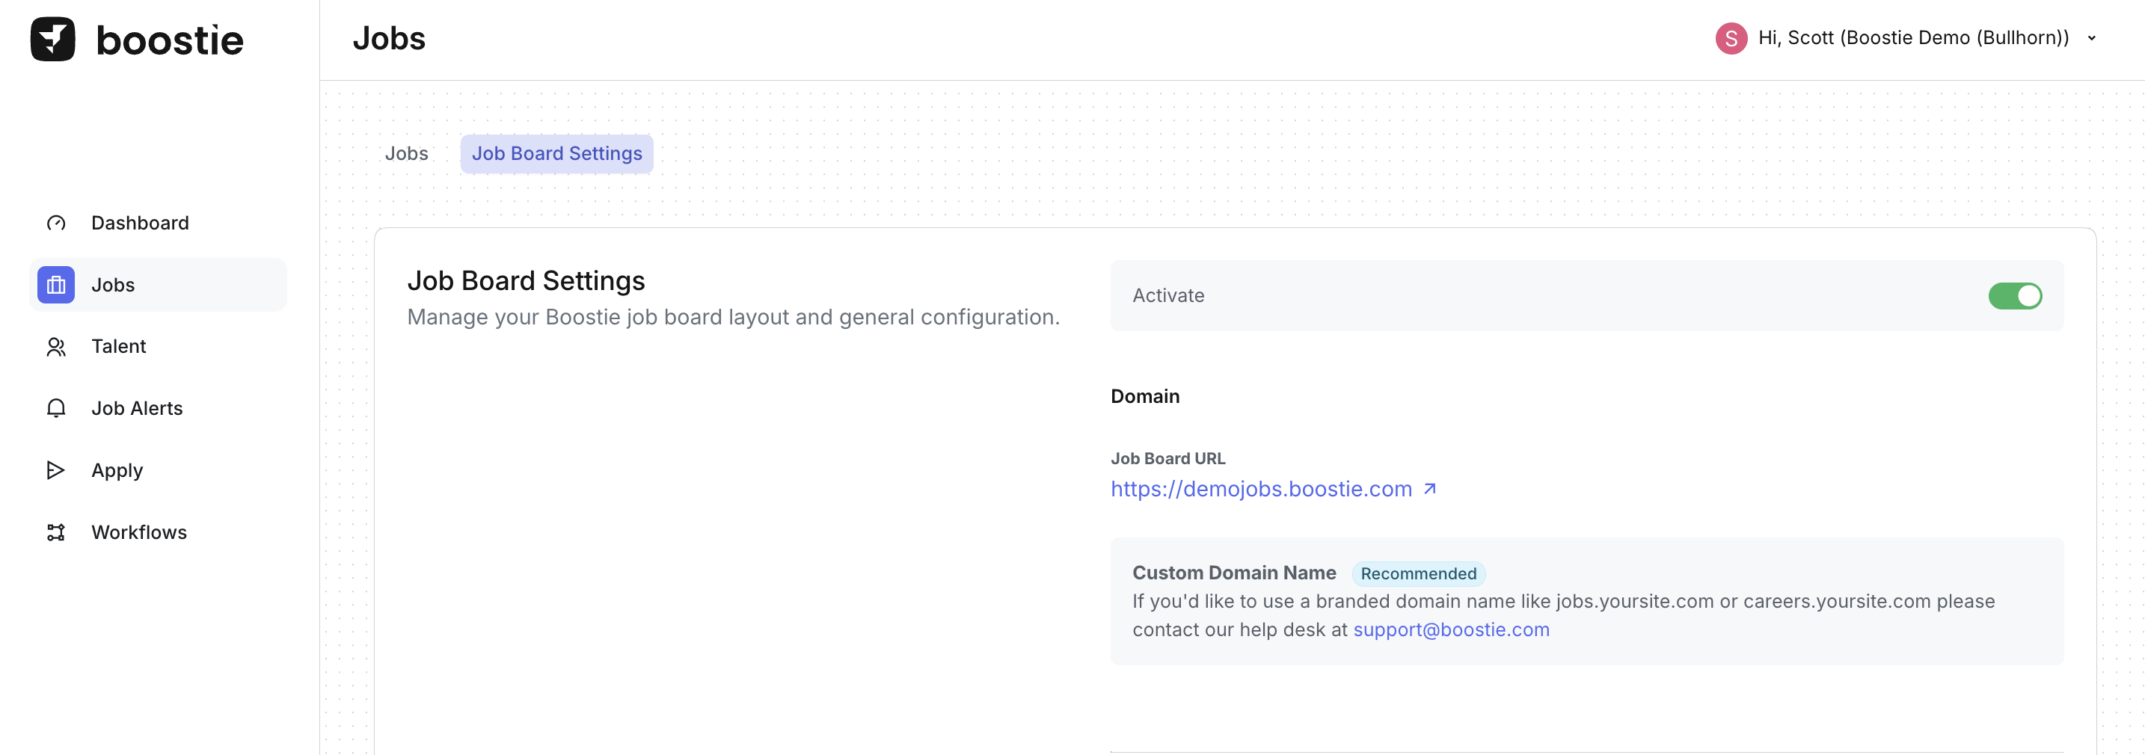Click the Dashboard gauge icon
This screenshot has height=755, width=2145.
(x=56, y=223)
